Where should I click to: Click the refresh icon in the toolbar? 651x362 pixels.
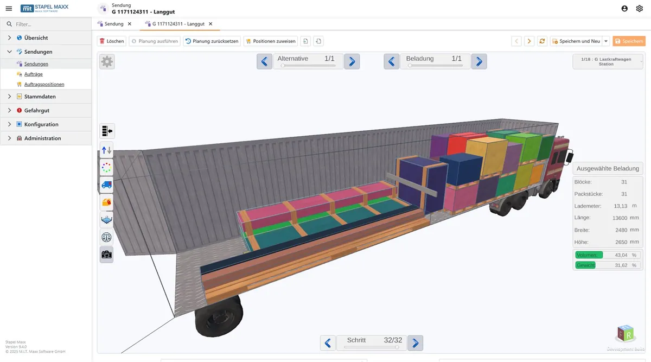(x=542, y=41)
